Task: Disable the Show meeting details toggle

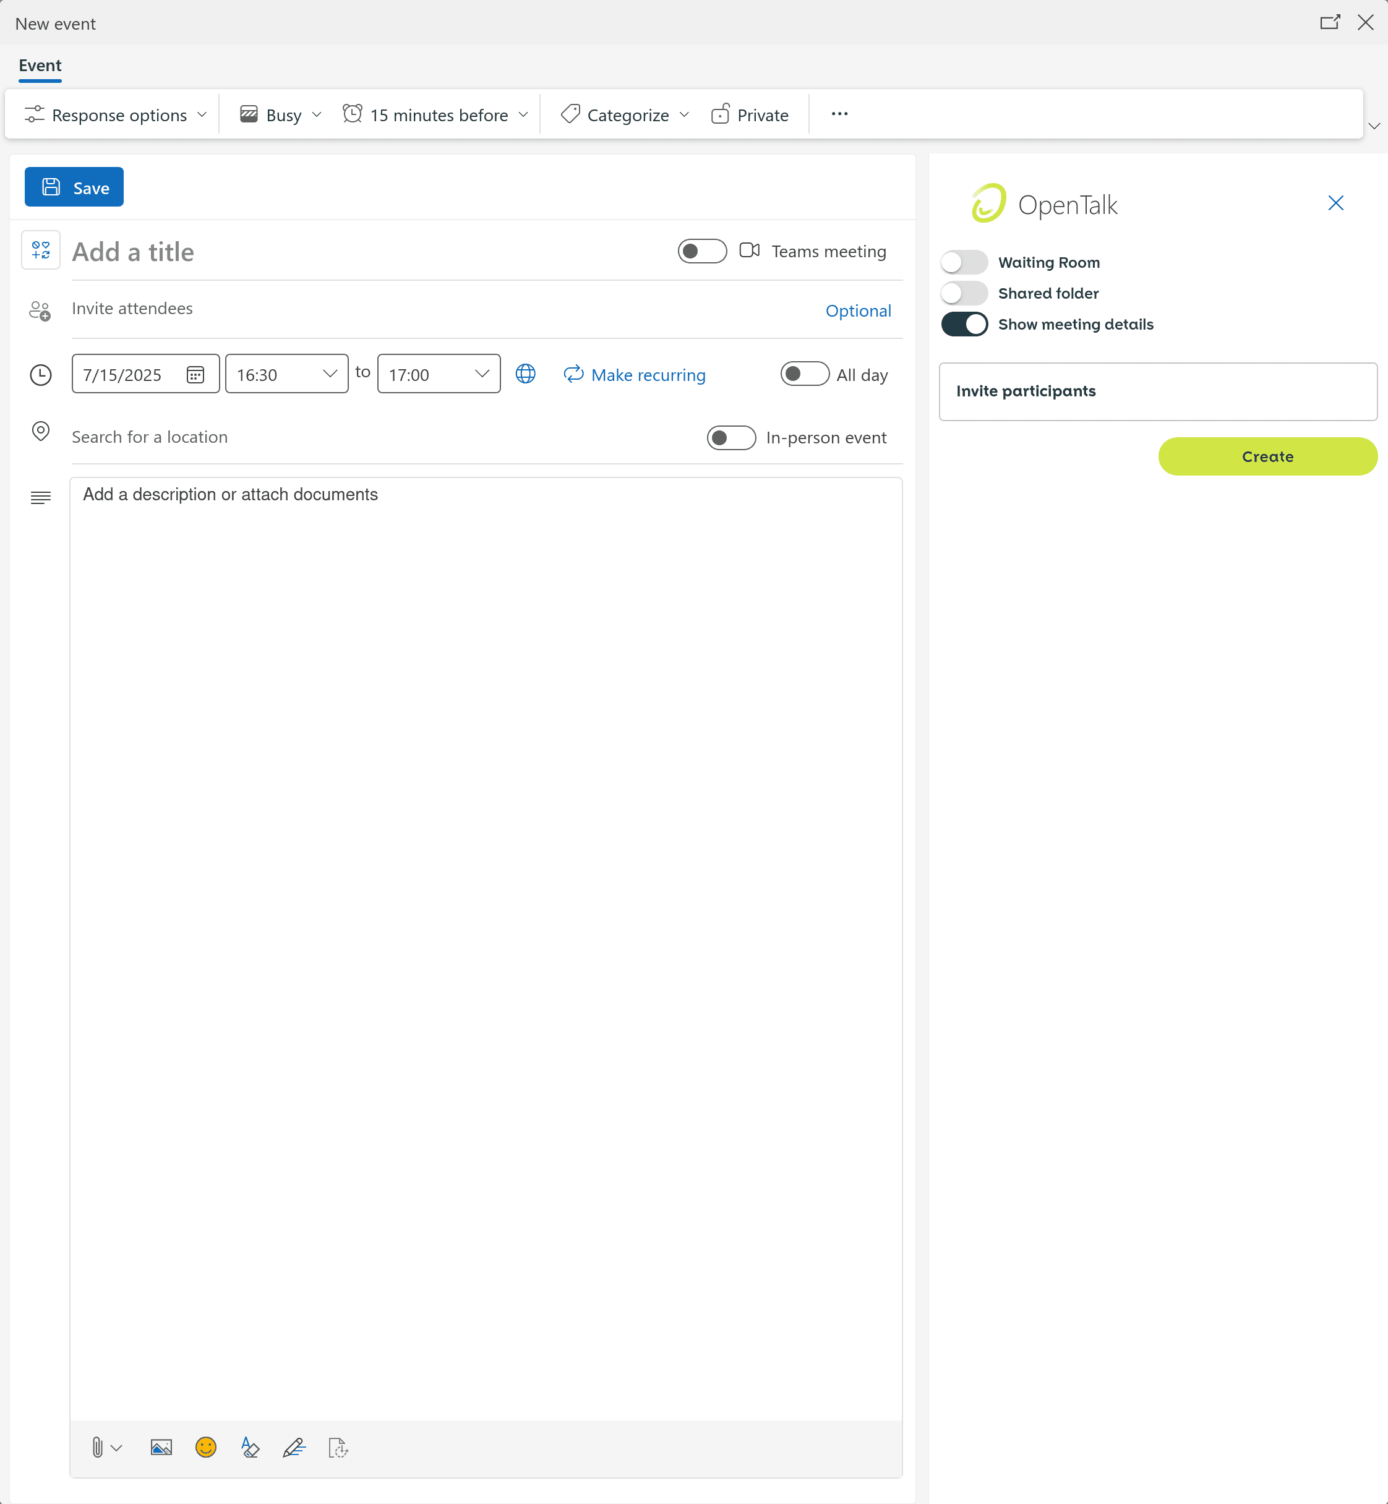Action: [964, 325]
